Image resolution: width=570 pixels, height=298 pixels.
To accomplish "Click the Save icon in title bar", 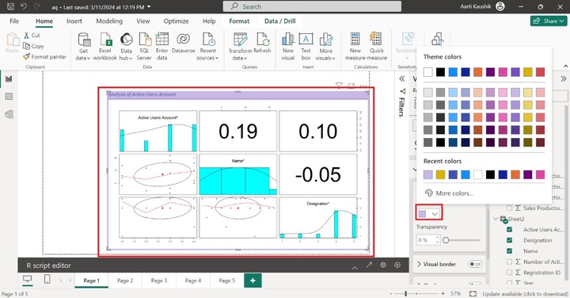I will coord(10,6).
